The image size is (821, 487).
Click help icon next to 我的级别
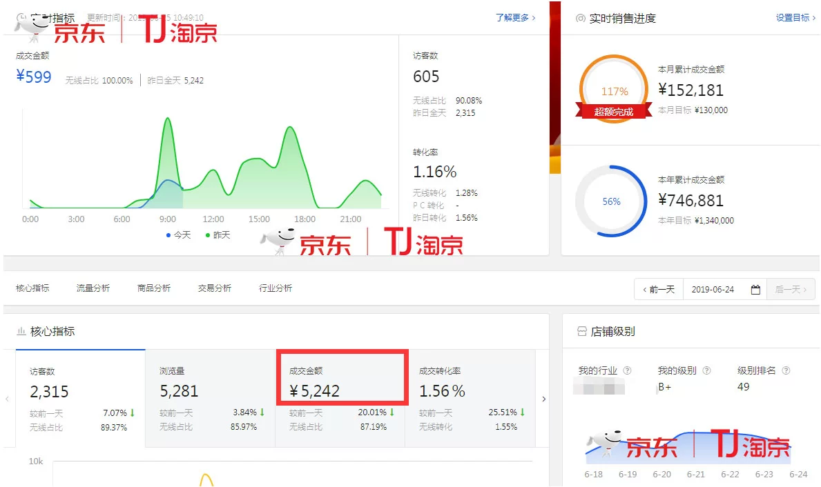[x=706, y=370]
